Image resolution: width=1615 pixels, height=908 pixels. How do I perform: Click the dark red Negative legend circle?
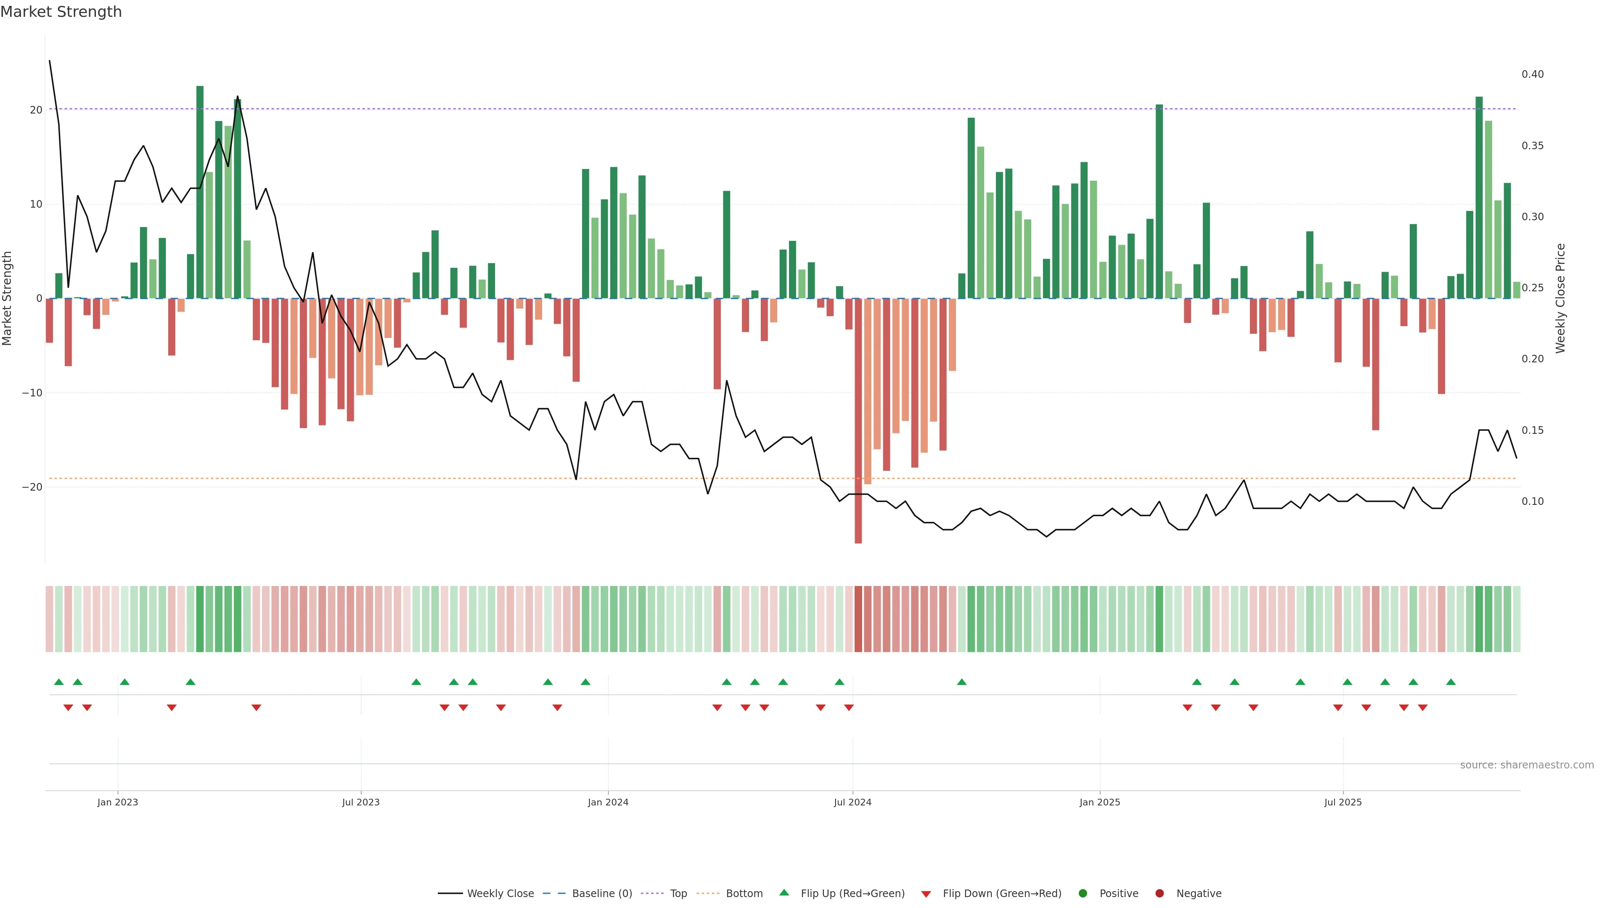click(x=1159, y=894)
